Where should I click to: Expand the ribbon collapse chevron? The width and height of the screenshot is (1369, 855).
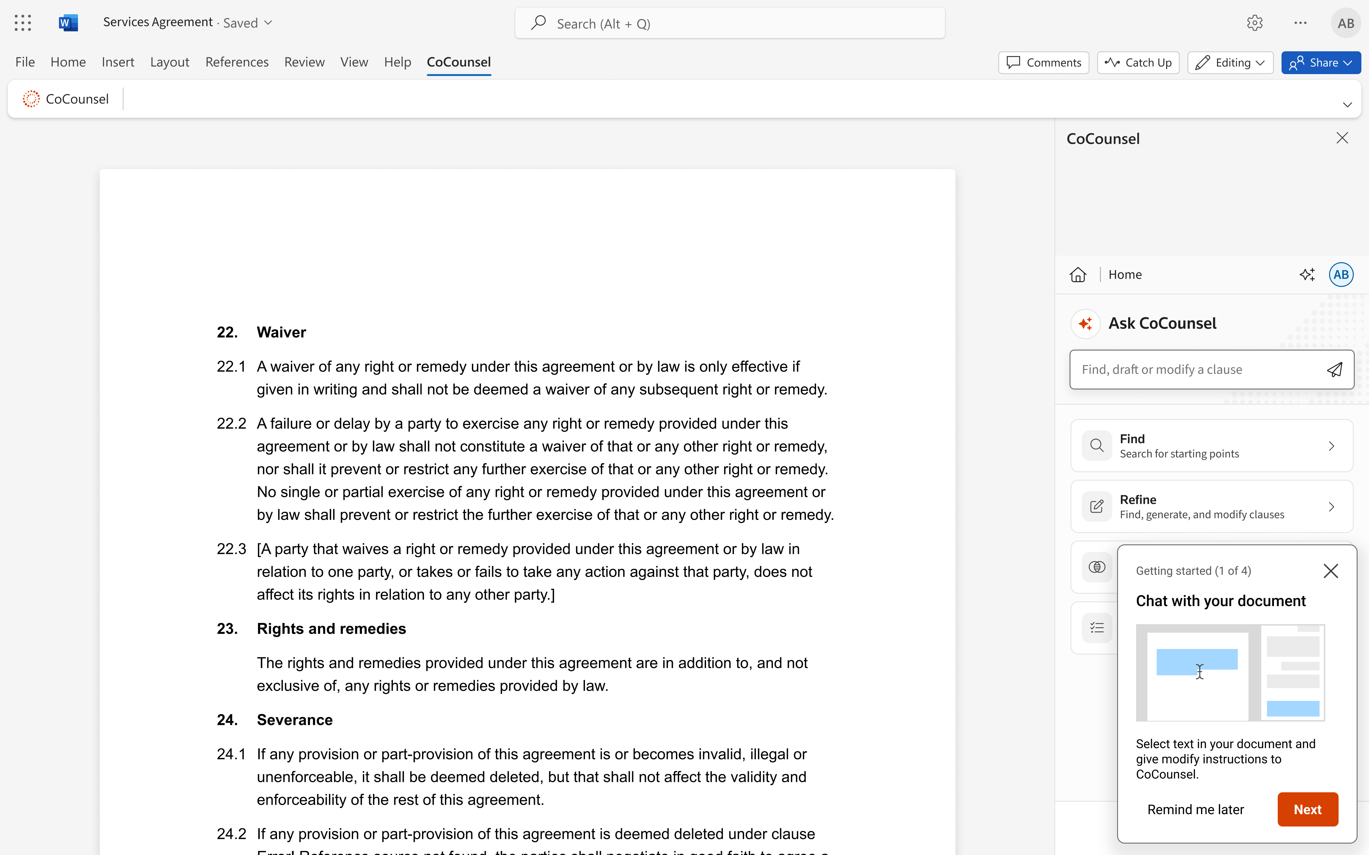coord(1347,104)
